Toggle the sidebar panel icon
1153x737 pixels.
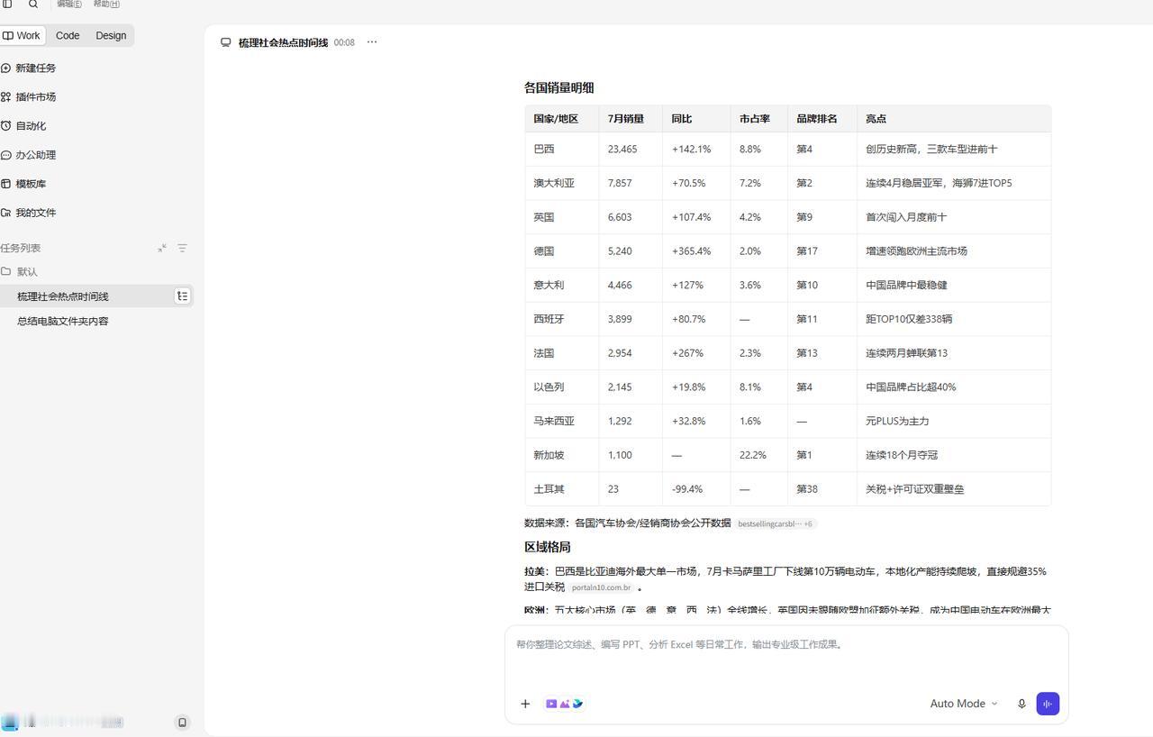click(7, 5)
